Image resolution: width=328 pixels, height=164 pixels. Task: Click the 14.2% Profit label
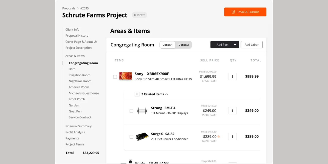pos(209,141)
